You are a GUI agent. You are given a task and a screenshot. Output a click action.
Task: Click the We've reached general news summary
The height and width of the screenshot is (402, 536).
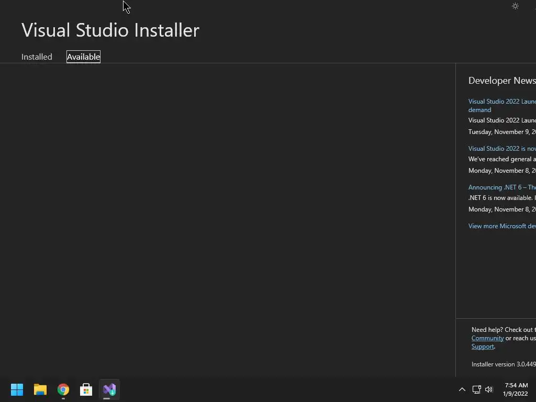502,159
